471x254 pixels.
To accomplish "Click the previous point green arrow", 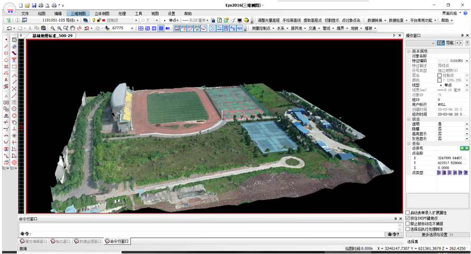I will click(x=462, y=148).
